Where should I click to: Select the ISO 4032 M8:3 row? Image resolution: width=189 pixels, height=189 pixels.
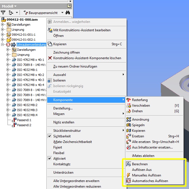[27, 110]
